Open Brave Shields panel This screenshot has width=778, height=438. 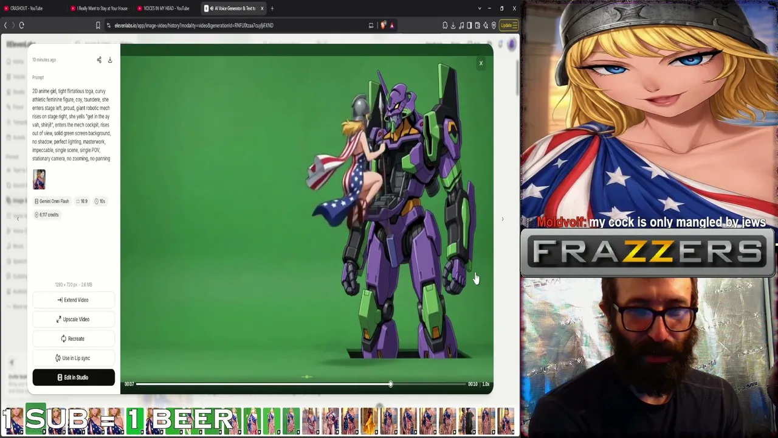coord(383,26)
